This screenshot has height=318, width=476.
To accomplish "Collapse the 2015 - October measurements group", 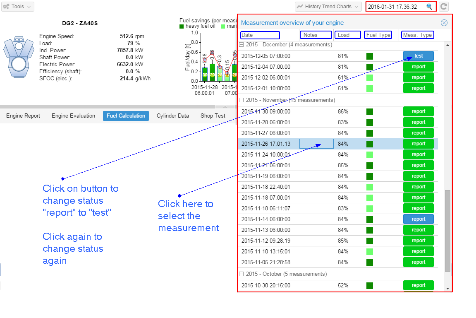I will click(x=241, y=274).
